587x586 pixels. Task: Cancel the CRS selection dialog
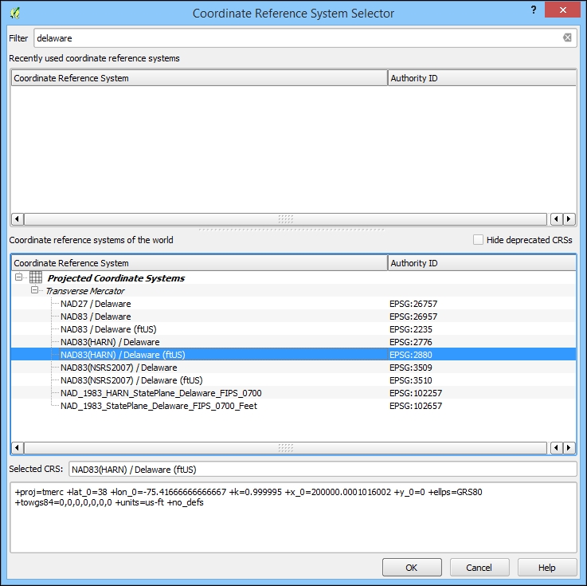tap(479, 568)
